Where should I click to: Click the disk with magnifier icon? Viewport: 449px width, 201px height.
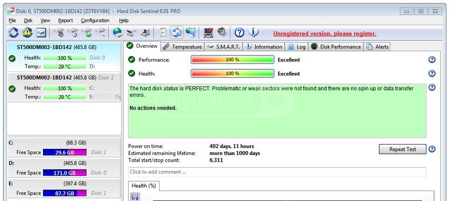click(x=100, y=32)
